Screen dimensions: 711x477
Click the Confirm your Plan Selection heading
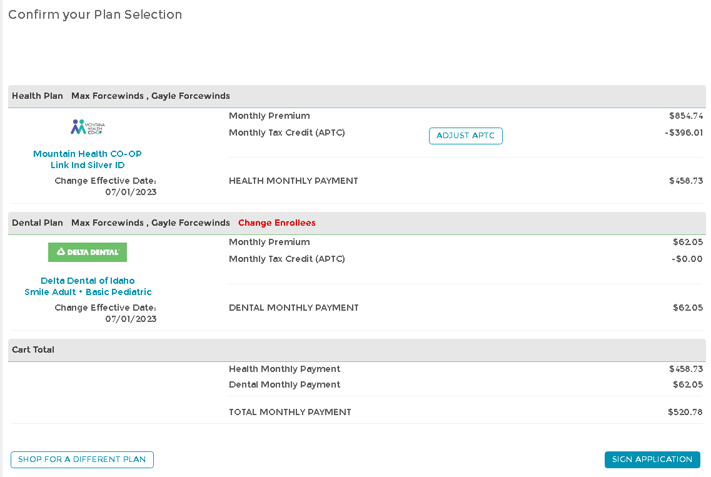[95, 14]
